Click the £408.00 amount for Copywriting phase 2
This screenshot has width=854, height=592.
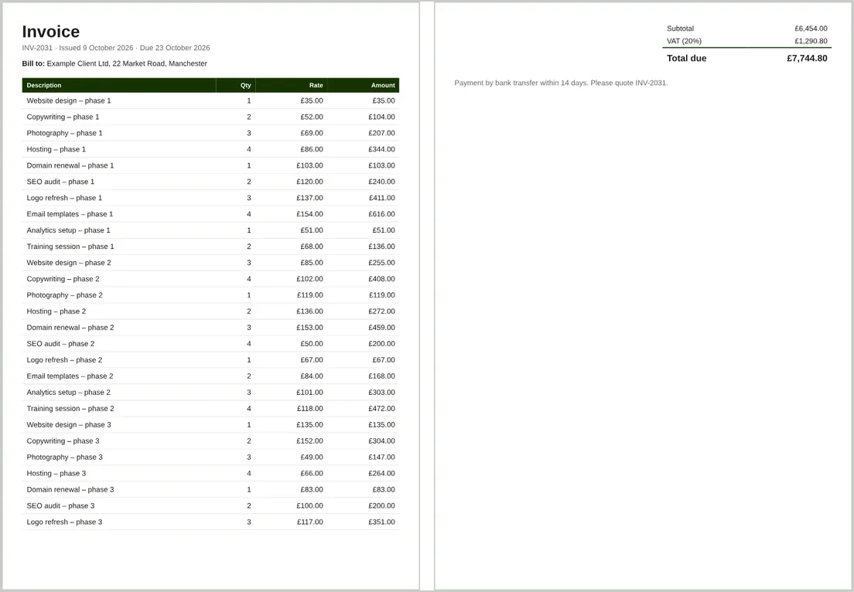pos(382,279)
